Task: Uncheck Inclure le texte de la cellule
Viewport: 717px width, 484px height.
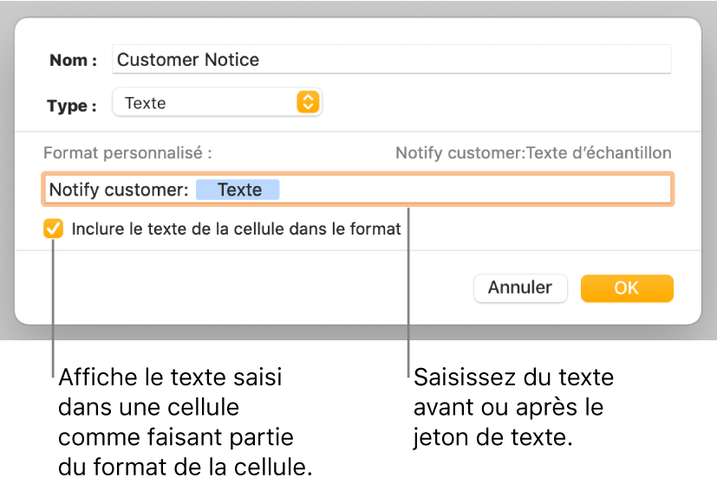Action: [x=54, y=229]
